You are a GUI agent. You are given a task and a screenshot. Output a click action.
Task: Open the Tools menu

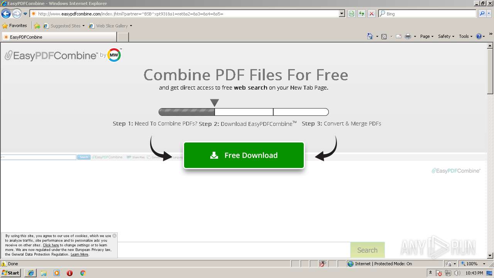pos(465,36)
